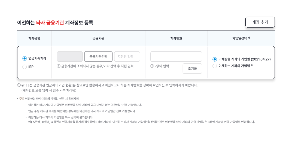Focus the 지점명 입력 field

[x=127, y=56]
